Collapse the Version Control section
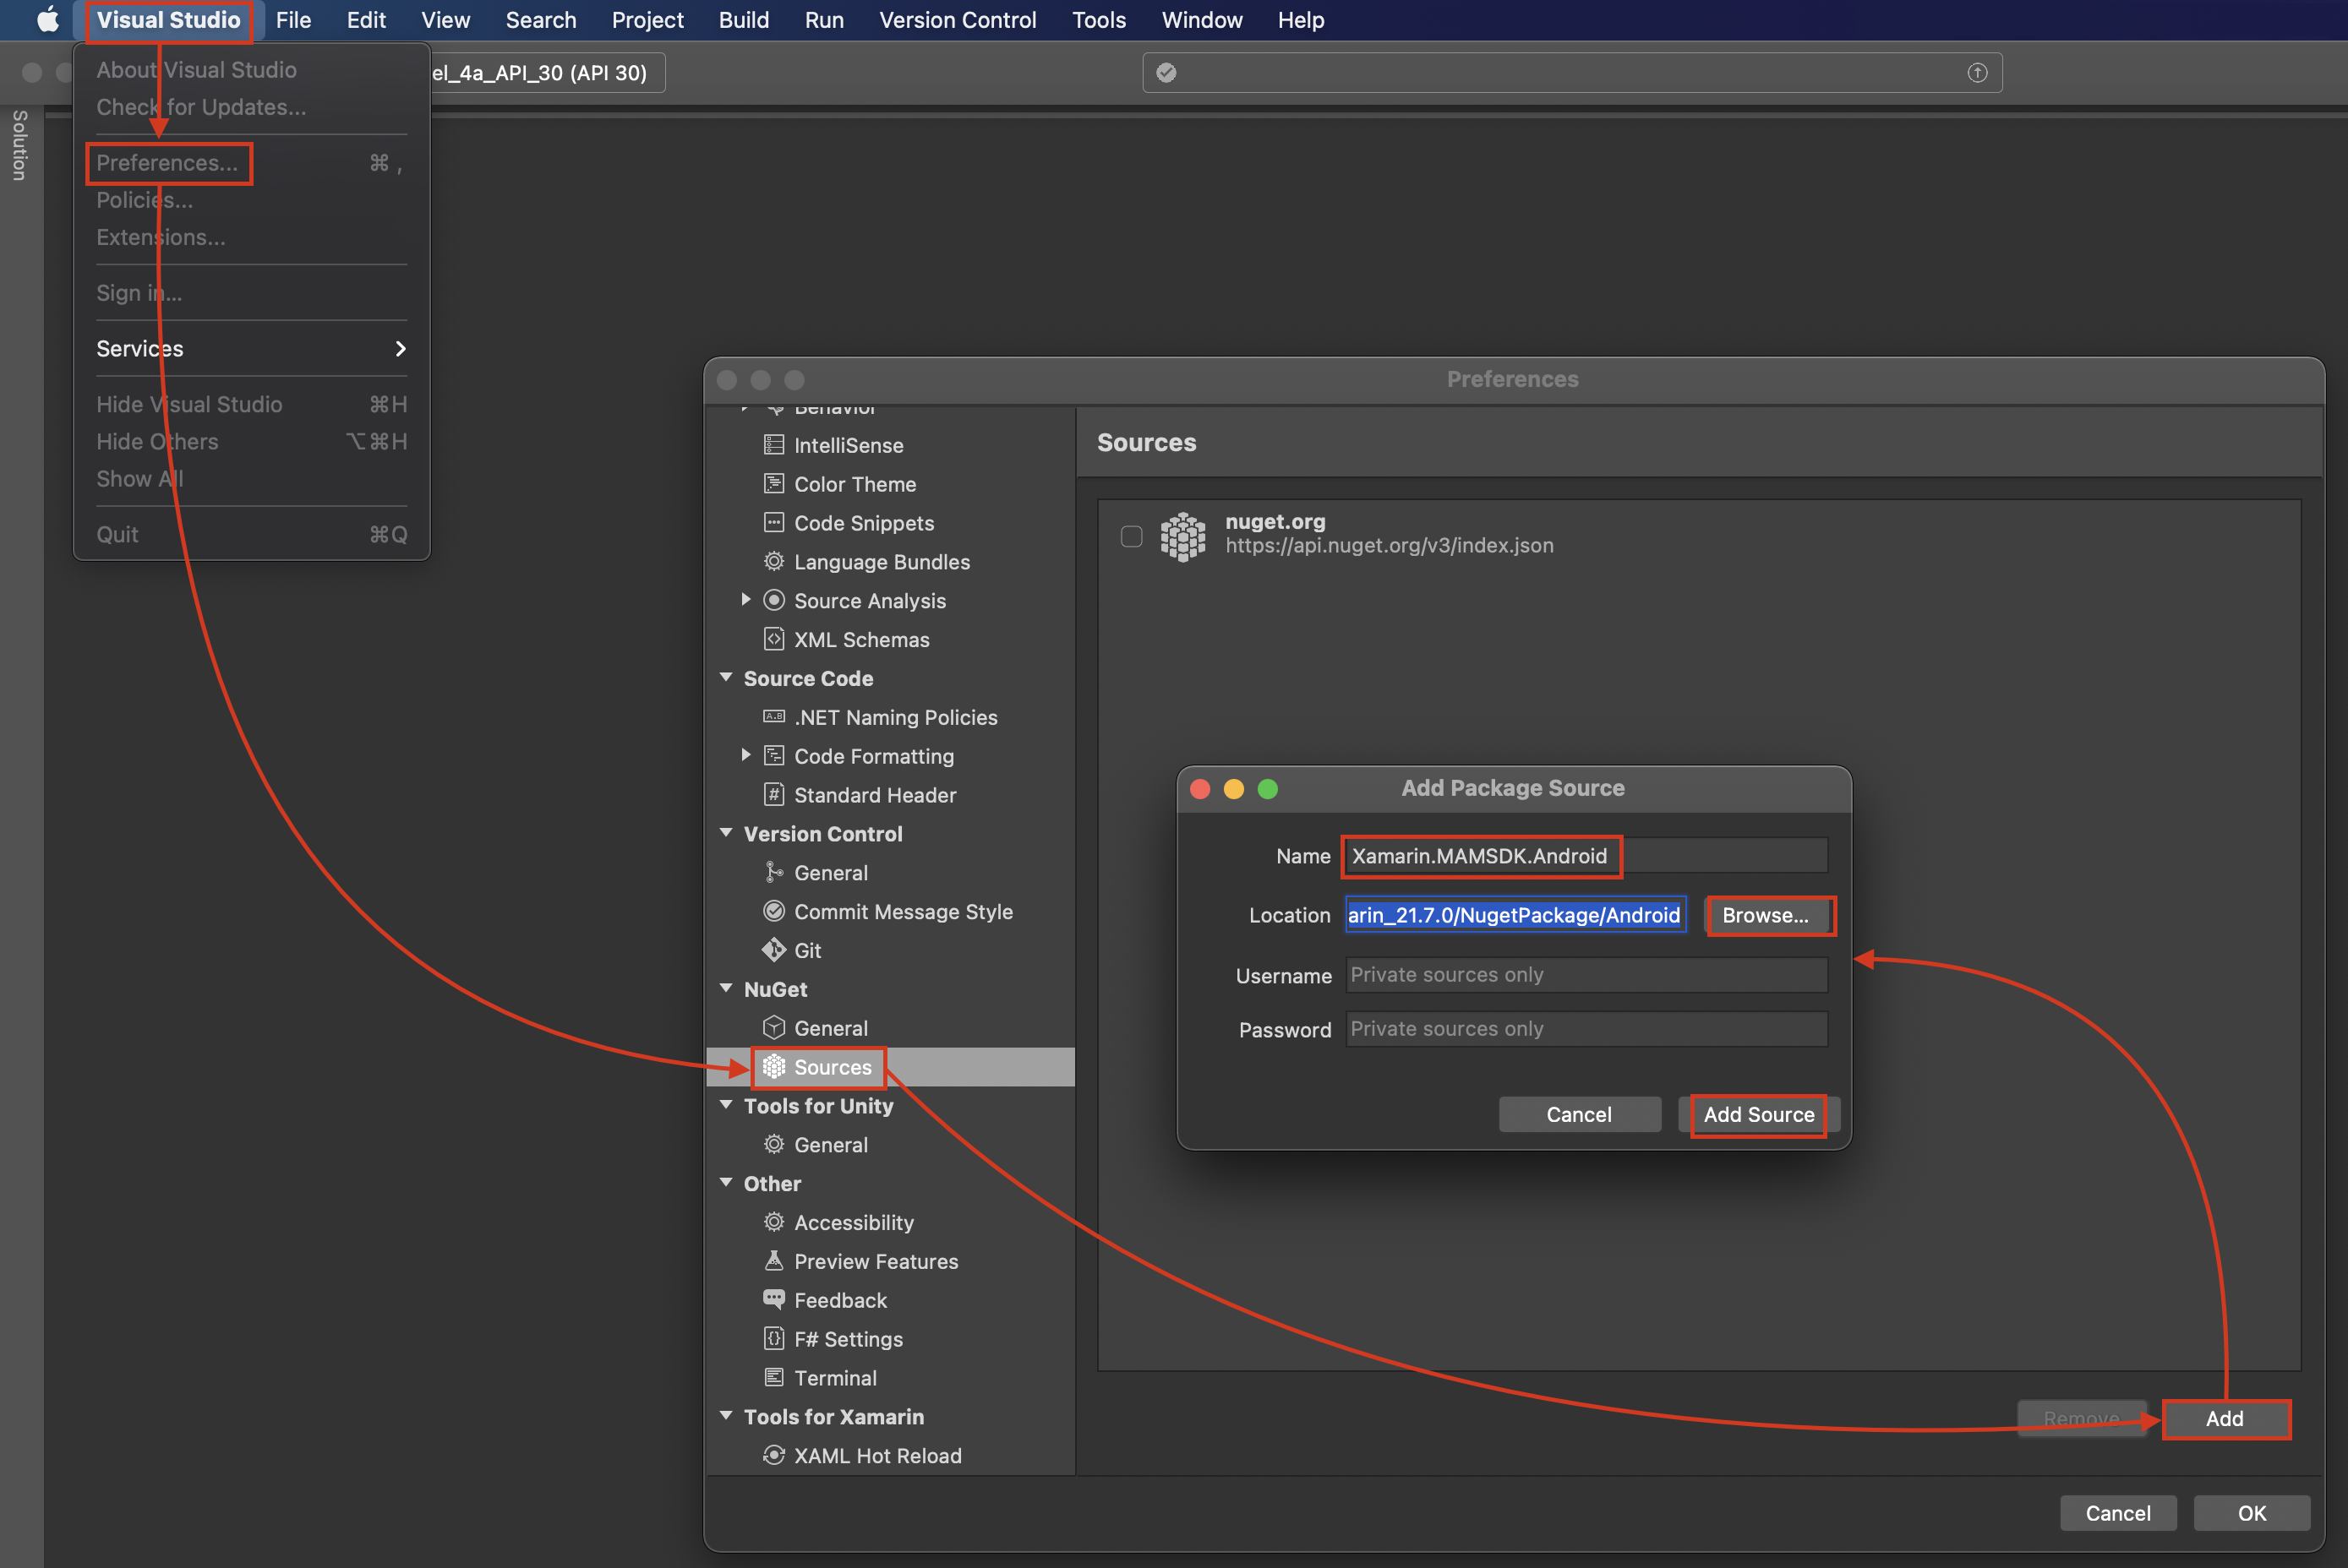 click(x=726, y=833)
